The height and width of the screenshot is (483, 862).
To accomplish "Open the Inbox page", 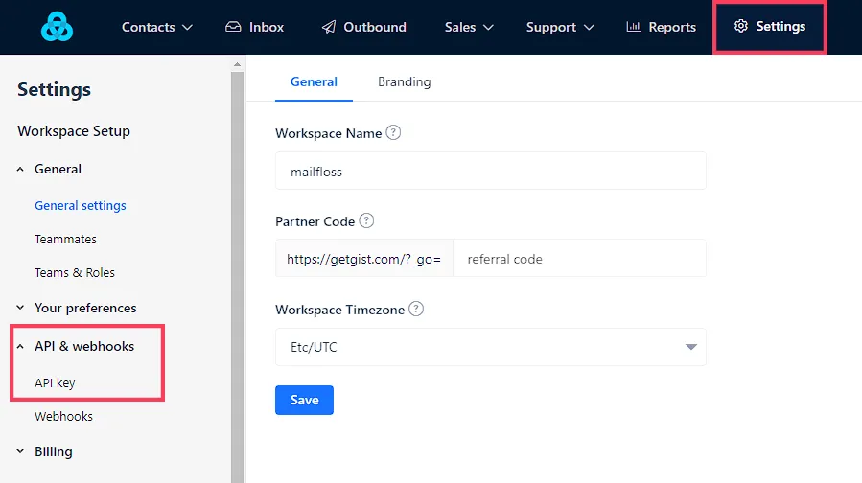I will point(254,27).
